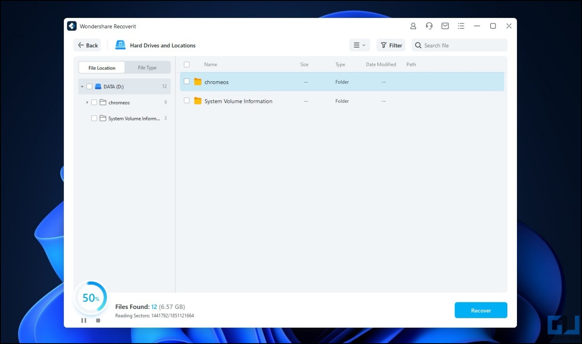The height and width of the screenshot is (344, 582).
Task: Check System Volume Information list checkbox
Action: click(187, 101)
